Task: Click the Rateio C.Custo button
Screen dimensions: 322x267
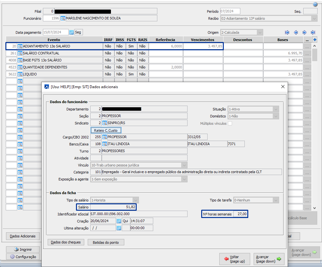Action: (x=106, y=130)
